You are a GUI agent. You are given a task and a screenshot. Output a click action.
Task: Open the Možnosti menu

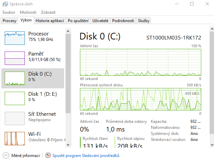[28, 12]
